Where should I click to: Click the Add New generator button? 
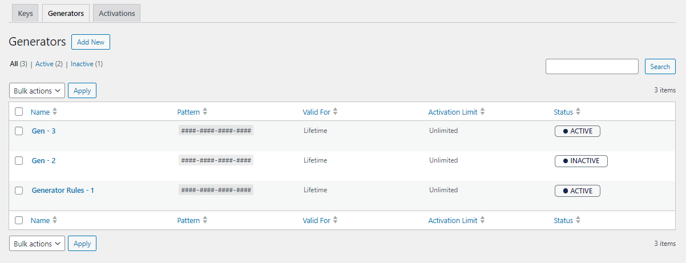point(91,42)
